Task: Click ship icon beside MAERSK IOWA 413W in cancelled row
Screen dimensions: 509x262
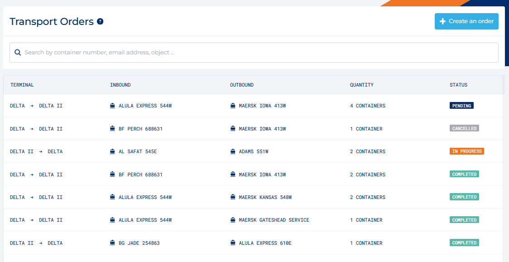Action: coord(233,129)
